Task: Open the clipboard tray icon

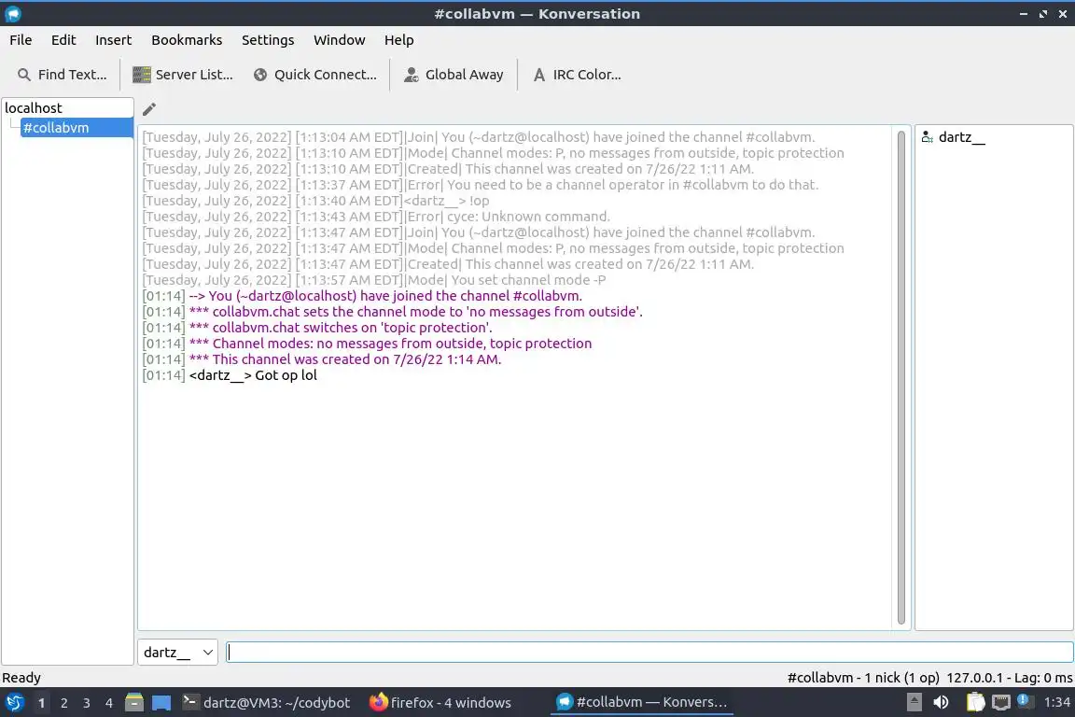Action: click(x=975, y=702)
